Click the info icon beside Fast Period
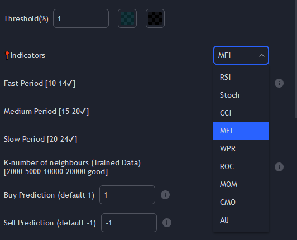This screenshot has height=240, width=297. (x=279, y=83)
